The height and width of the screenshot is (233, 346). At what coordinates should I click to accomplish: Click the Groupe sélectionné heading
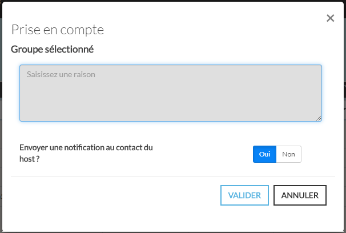pyautogui.click(x=52, y=49)
